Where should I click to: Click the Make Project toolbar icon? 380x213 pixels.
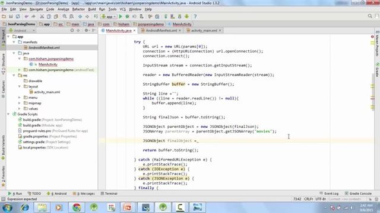[x=96, y=17]
